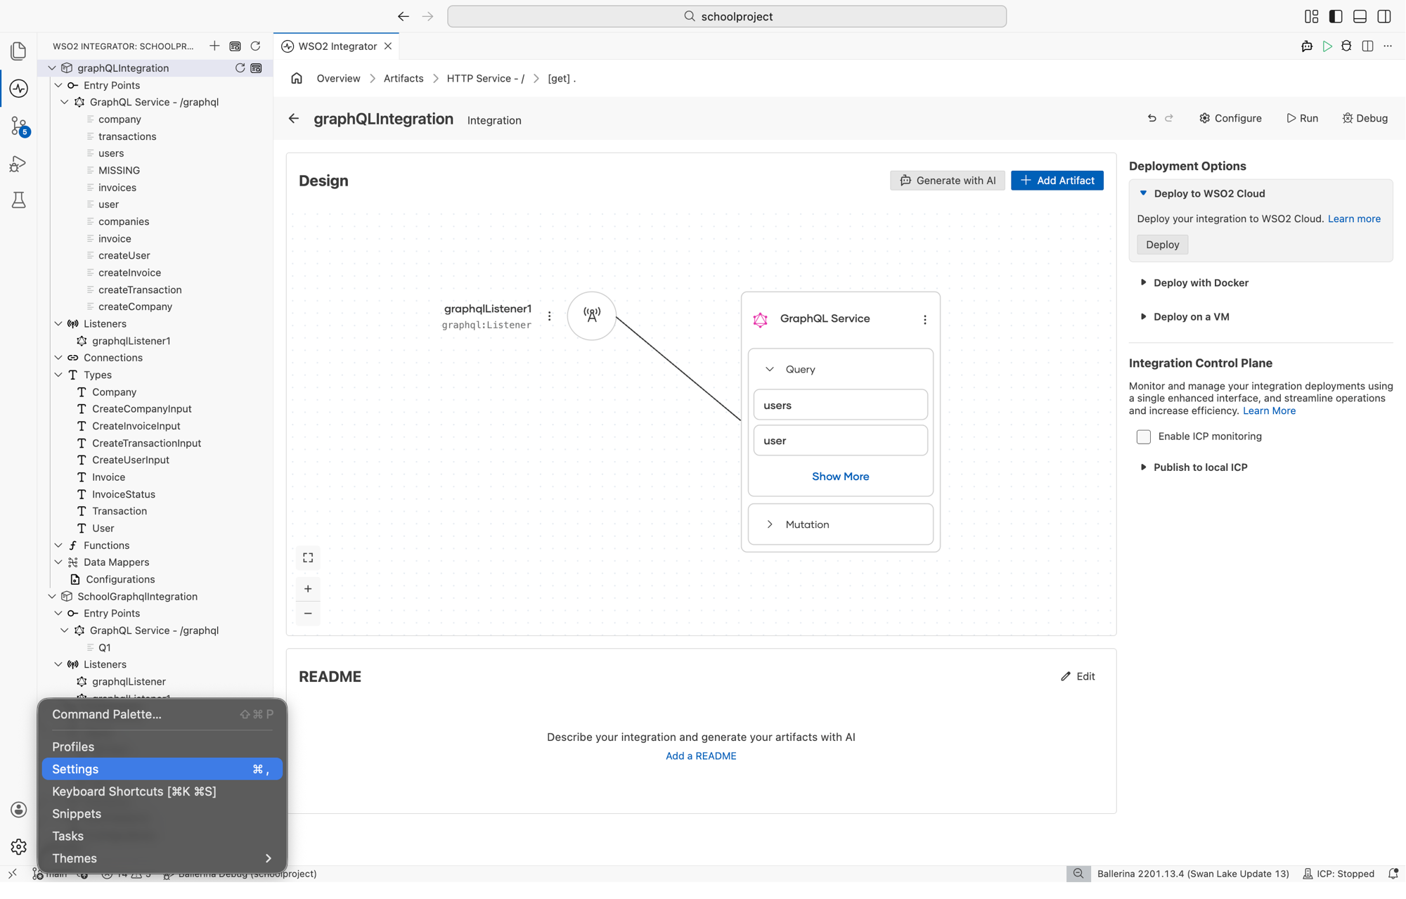
Task: Click ICP: Stopped status bar item
Action: tap(1339, 874)
